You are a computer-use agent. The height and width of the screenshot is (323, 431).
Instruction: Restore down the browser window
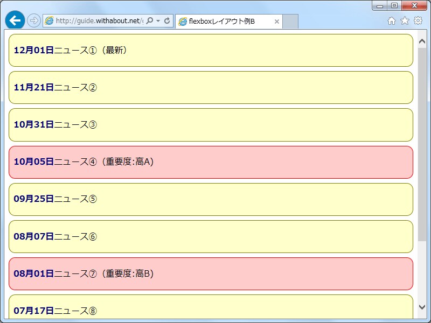click(x=394, y=5)
